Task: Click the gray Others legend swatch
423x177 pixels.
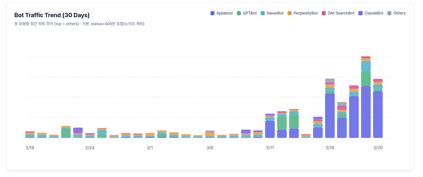Action: click(x=389, y=13)
